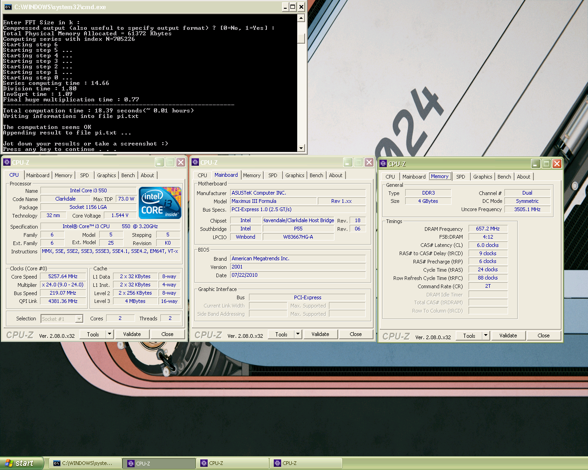Click the Code Name field Clarkdale
Image resolution: width=588 pixels, height=470 pixels.
tap(65, 199)
